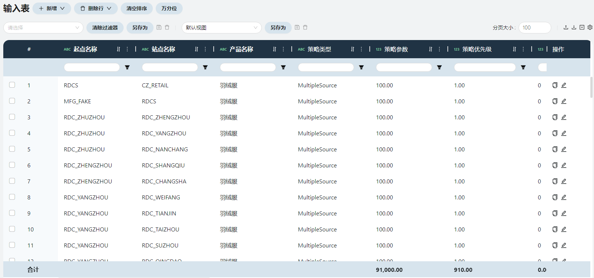594x278 pixels.
Task: Select row 4 checkbox
Action: point(12,133)
